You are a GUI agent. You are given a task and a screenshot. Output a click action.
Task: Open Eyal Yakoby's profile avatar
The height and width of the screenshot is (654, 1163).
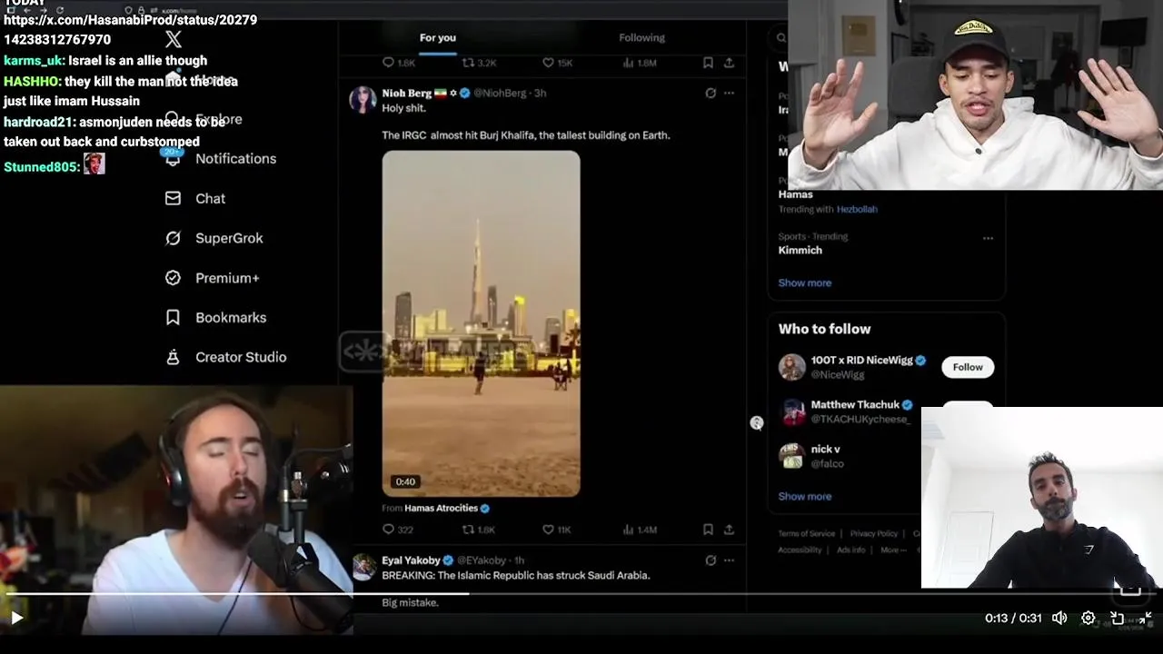(x=363, y=567)
